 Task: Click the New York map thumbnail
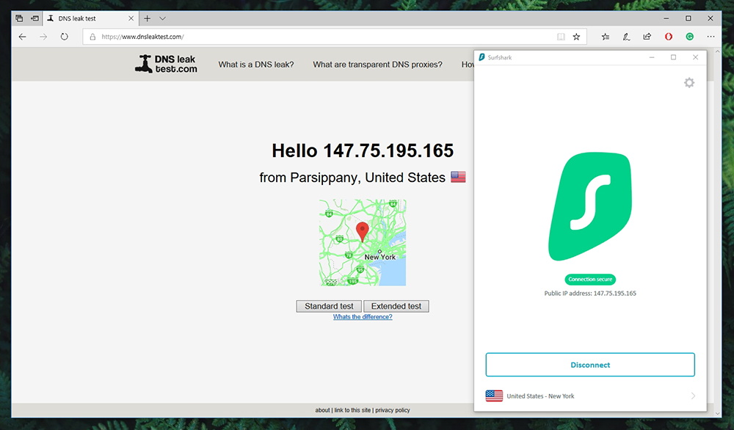point(363,243)
